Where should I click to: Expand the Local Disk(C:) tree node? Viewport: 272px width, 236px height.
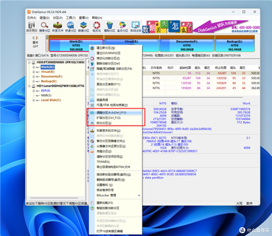[x=33, y=100]
